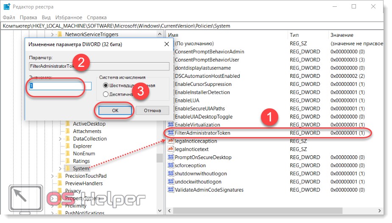392x223 pixels.
Task: Click the legalnoticecaption string value icon
Action: 171,141
